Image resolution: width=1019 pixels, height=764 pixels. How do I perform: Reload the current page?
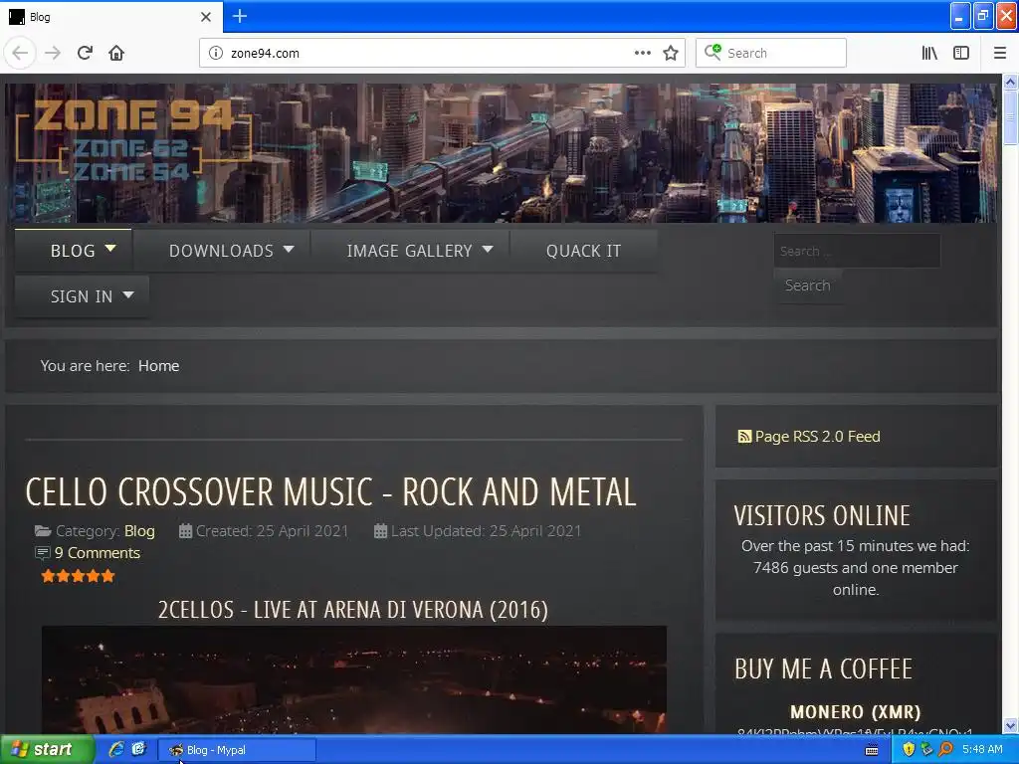pyautogui.click(x=85, y=53)
